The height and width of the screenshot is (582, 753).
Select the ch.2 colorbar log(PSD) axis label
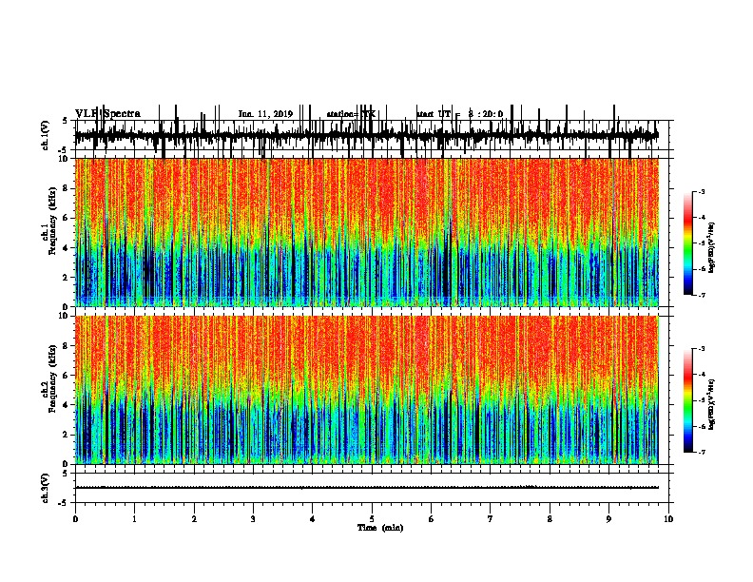[712, 404]
